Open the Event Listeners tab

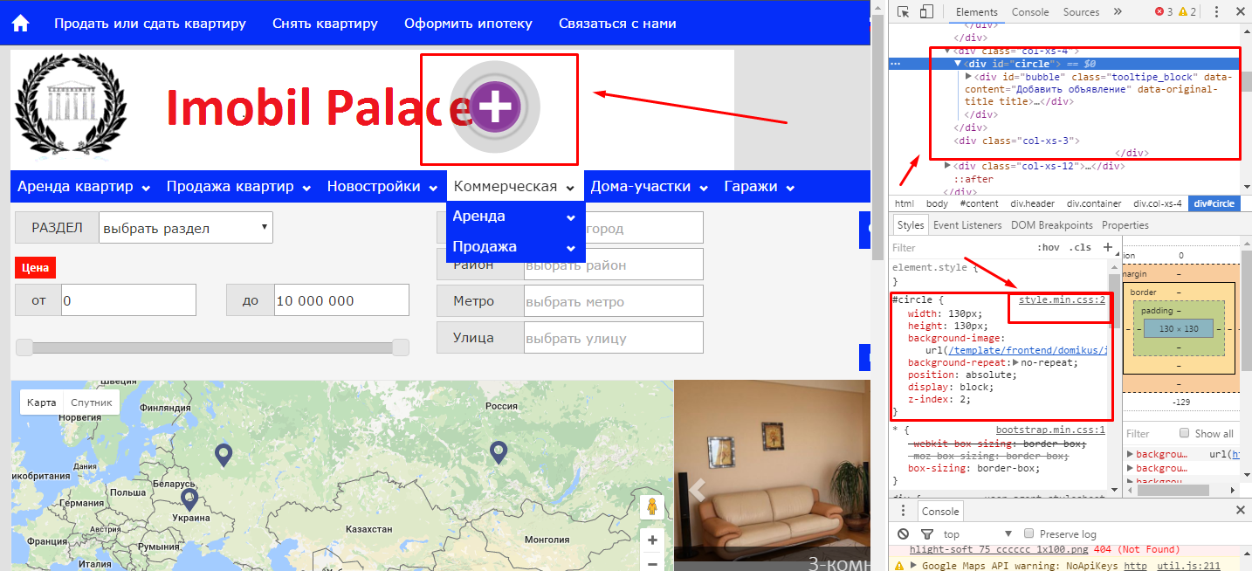click(967, 224)
